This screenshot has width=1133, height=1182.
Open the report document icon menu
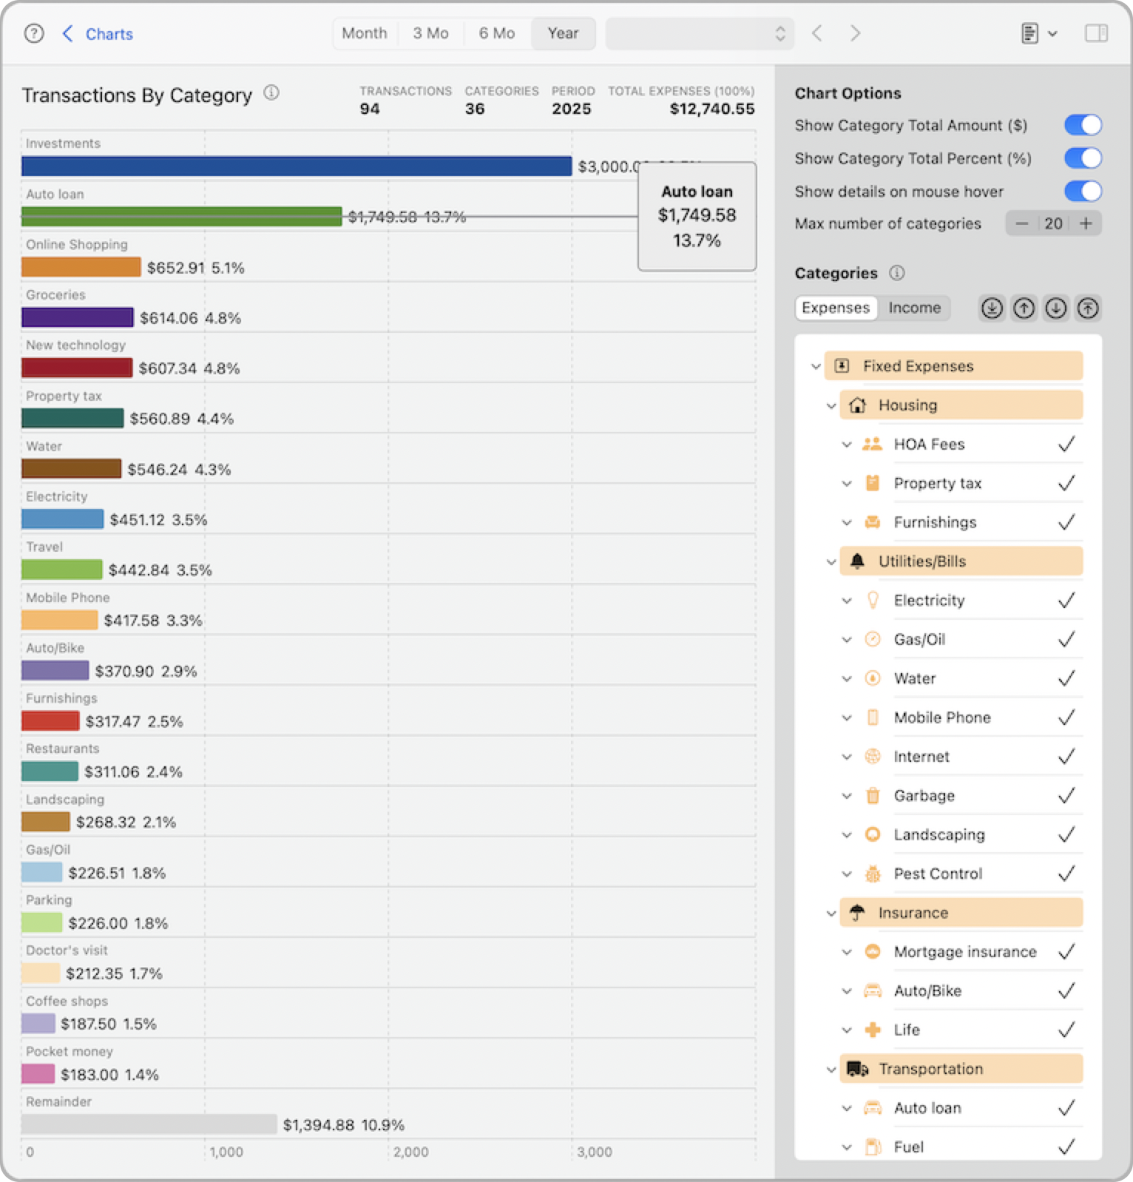coord(1038,33)
